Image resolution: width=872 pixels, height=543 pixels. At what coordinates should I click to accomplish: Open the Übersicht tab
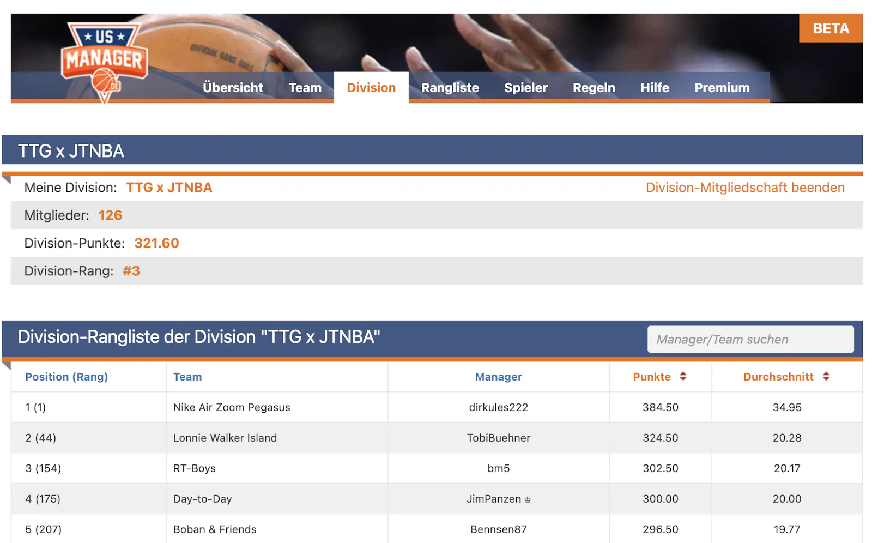(x=233, y=88)
